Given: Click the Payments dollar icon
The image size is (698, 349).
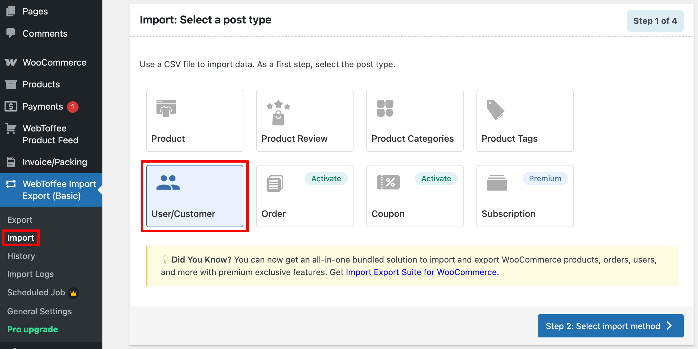Looking at the screenshot, I should click(x=11, y=106).
